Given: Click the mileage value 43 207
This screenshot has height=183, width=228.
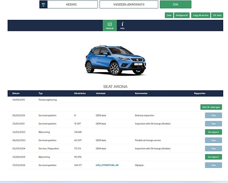Looking at the screenshot, I should pyautogui.click(x=78, y=140).
